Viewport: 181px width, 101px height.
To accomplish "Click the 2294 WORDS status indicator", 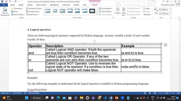I will tap(17, 93).
